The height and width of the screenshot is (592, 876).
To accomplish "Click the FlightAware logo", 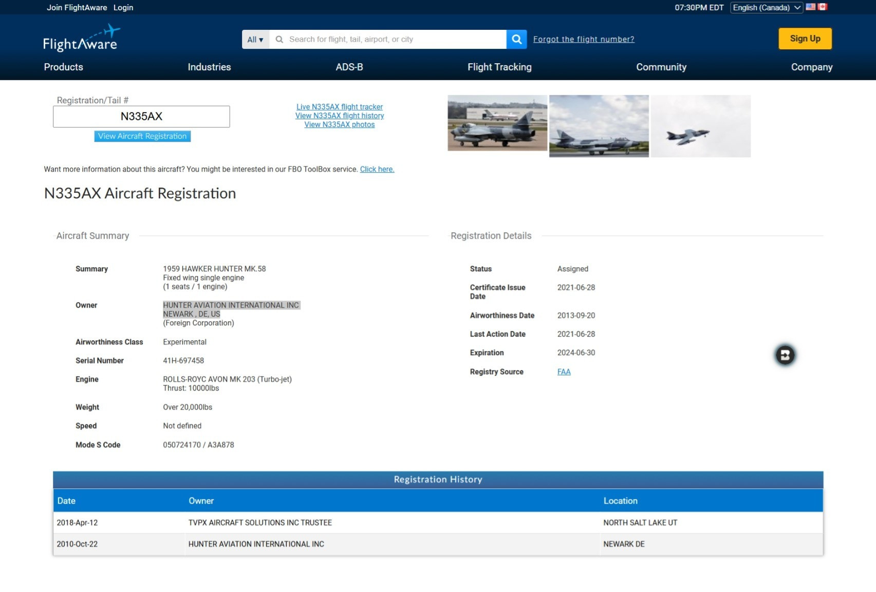I will click(81, 39).
